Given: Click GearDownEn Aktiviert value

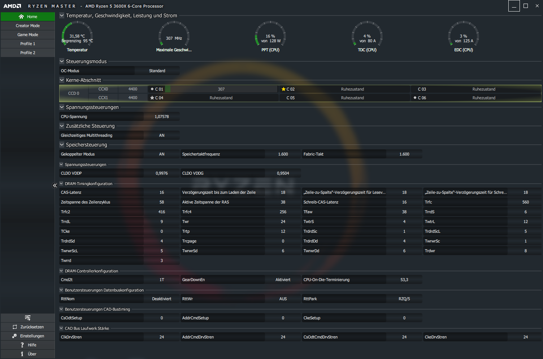Looking at the screenshot, I should [x=283, y=280].
